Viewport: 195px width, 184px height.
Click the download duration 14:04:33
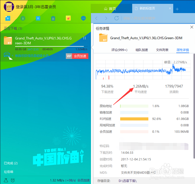pos(127,153)
